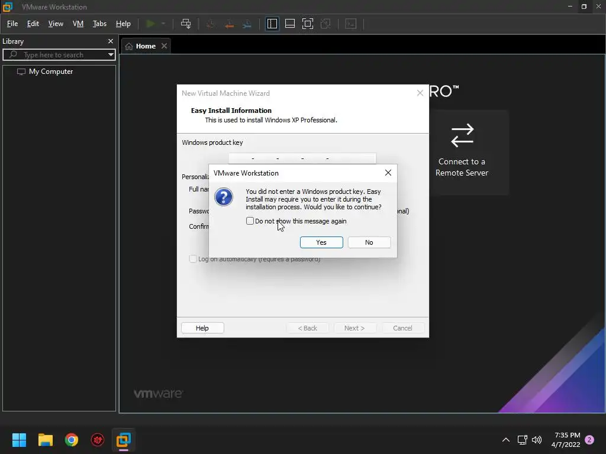Screen dimensions: 606x454
Task: Open the File menu
Action: 12,24
